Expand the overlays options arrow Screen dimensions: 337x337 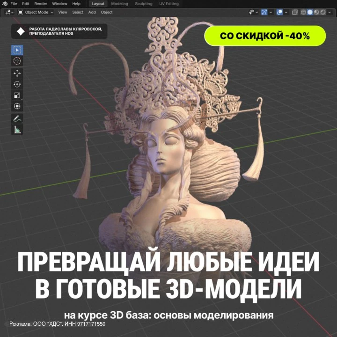point(286,12)
